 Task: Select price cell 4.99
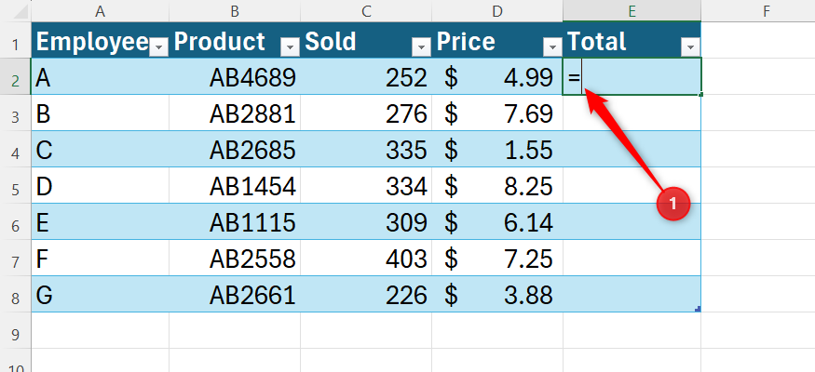point(497,76)
